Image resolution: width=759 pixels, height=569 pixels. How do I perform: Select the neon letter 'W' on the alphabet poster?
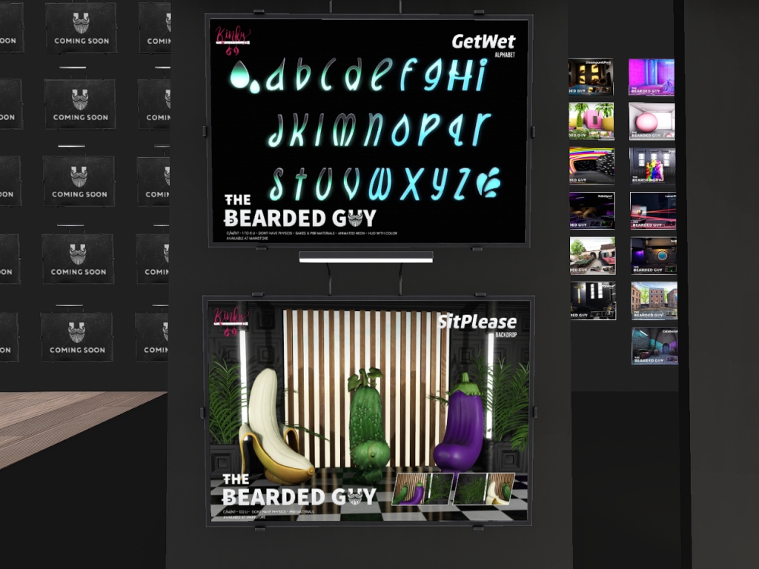[380, 184]
